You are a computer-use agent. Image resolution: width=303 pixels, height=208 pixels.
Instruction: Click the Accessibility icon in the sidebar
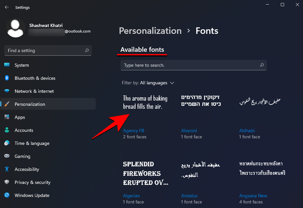tap(7, 169)
